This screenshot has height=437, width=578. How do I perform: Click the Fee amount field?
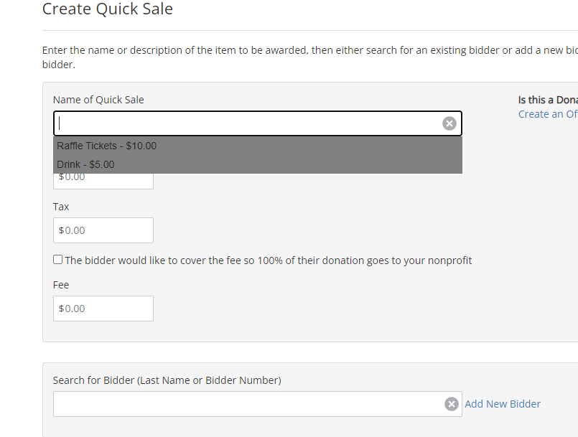(x=103, y=309)
